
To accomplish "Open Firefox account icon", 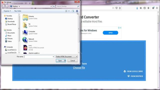I will pyautogui.click(x=148, y=8).
